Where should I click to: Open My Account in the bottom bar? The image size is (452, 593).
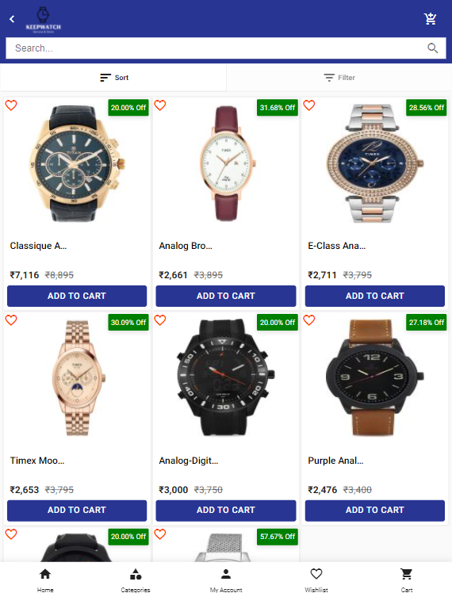click(x=226, y=580)
